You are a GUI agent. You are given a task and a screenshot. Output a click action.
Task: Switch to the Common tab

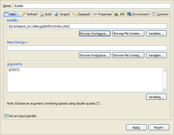click(160, 14)
